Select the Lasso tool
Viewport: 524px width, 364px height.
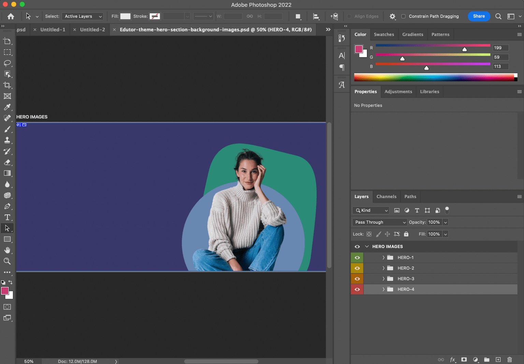7,63
